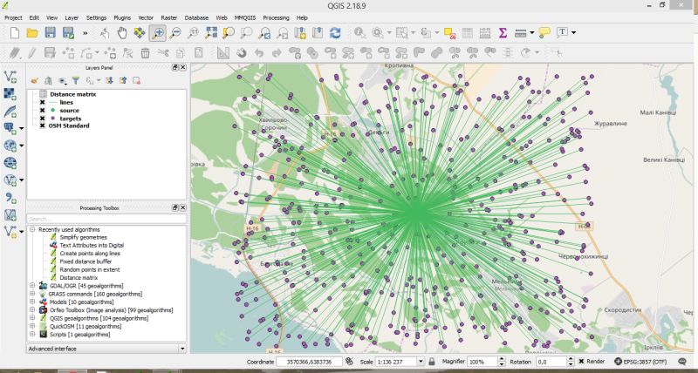
Task: Toggle visibility of the source layer
Action: (x=42, y=111)
